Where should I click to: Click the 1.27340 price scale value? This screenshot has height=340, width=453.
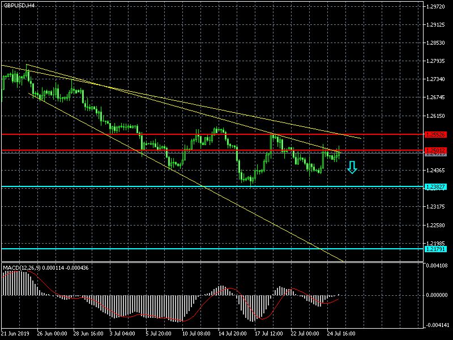click(x=435, y=79)
